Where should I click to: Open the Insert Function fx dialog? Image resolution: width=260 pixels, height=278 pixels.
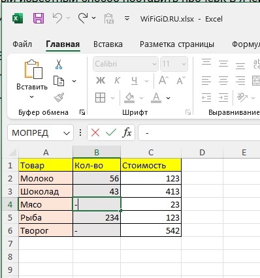[127, 132]
